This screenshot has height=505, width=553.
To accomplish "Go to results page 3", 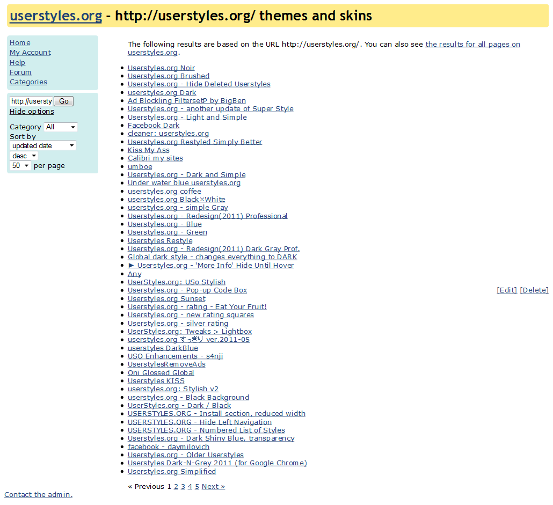I will pyautogui.click(x=183, y=486).
